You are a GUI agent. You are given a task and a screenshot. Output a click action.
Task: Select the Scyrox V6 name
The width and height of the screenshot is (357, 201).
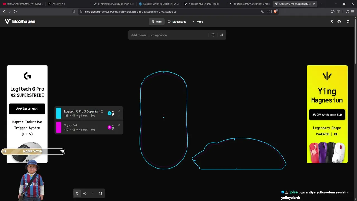(70, 125)
